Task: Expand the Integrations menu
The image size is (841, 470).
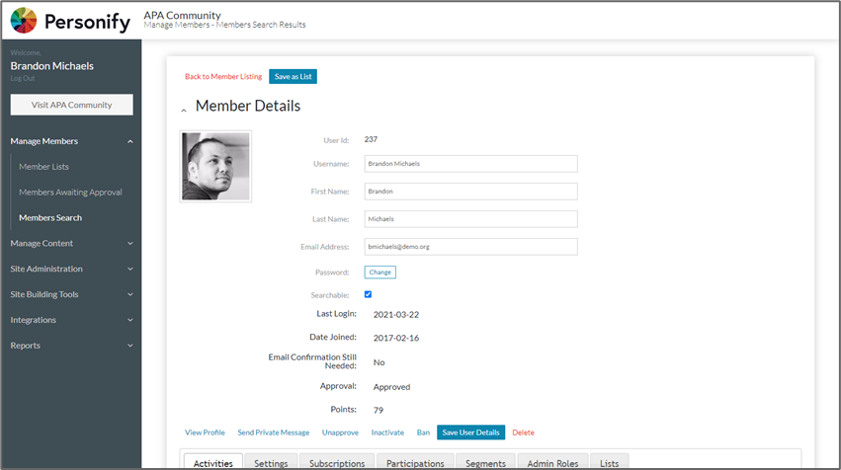Action: (130, 320)
